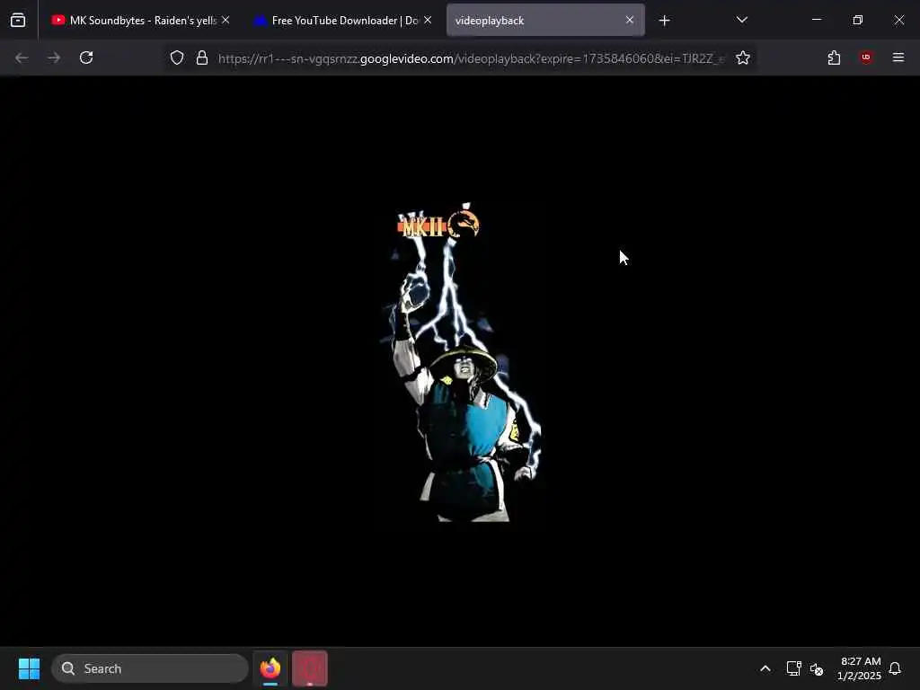Open tracking protection shield info
920x690 pixels.
click(x=177, y=57)
